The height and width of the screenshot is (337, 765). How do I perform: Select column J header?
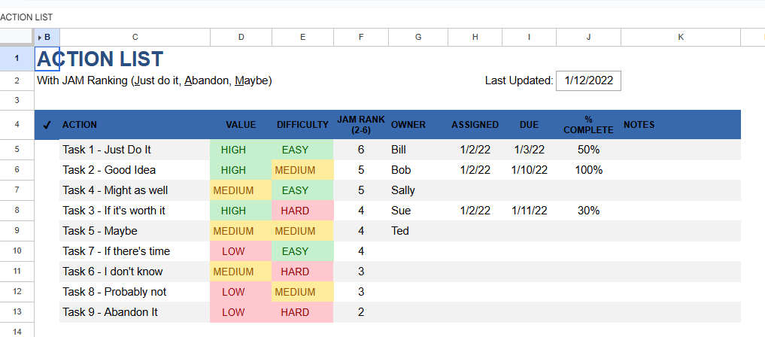point(588,37)
